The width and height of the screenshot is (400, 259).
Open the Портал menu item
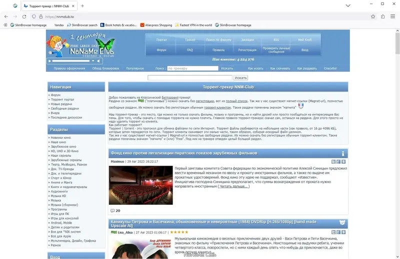click(161, 40)
